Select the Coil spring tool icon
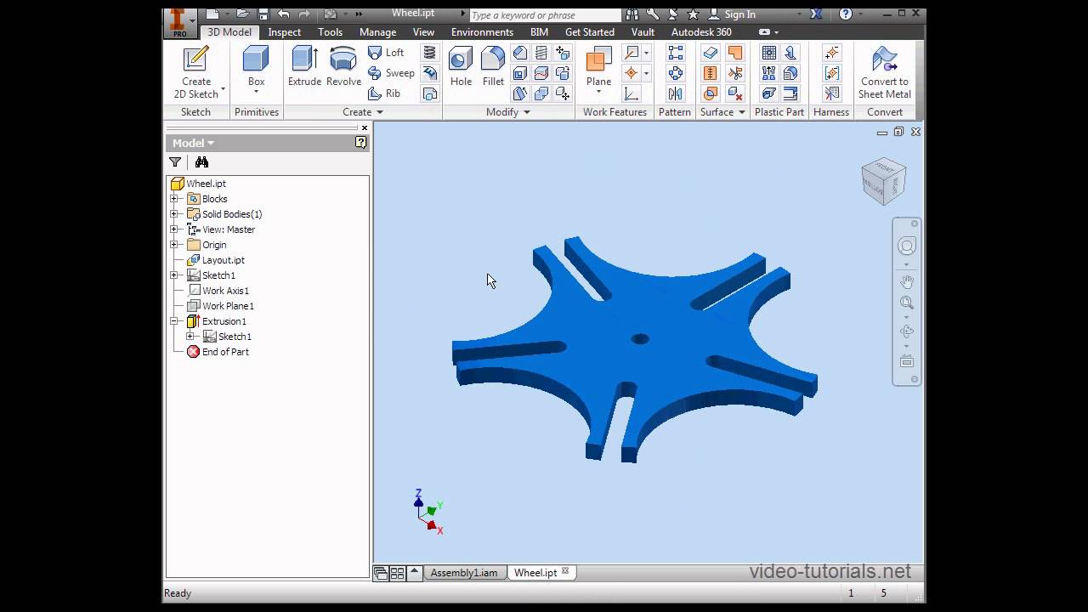Viewport: 1088px width, 612px height. click(429, 53)
